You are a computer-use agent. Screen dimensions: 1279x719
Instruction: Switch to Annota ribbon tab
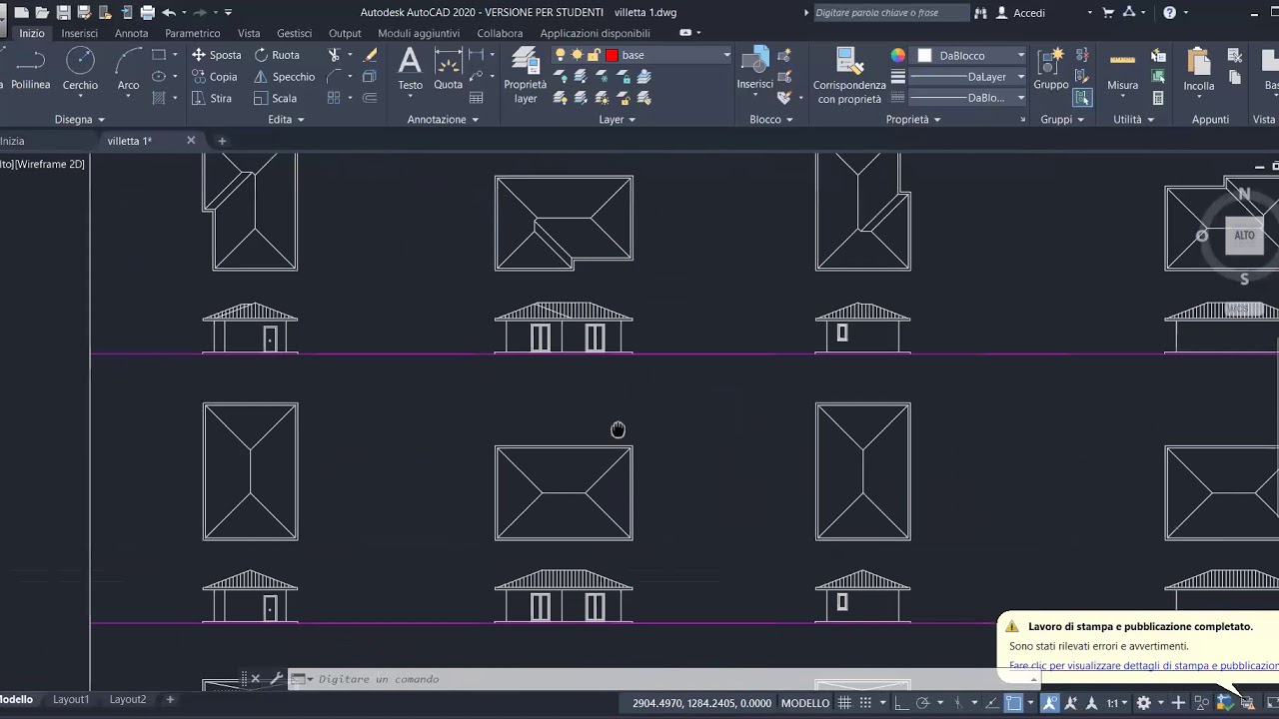[x=131, y=33]
